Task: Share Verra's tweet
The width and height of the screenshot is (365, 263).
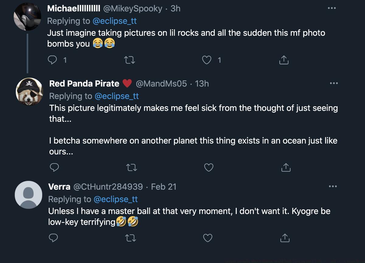Action: click(x=285, y=238)
